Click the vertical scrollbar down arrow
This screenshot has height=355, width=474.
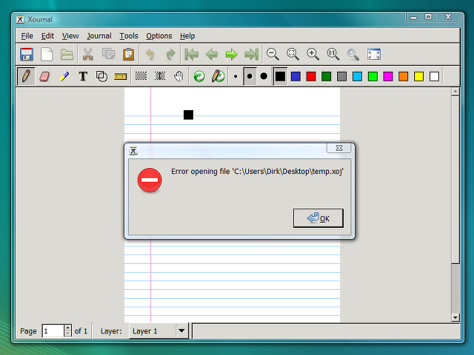click(455, 317)
